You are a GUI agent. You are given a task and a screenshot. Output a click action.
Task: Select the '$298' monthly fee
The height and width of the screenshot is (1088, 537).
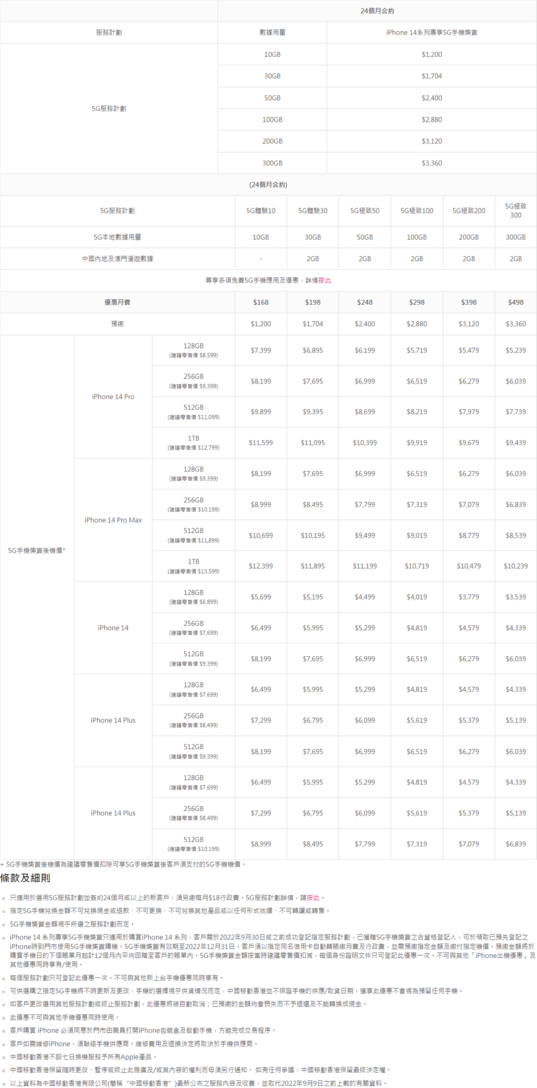pyautogui.click(x=417, y=302)
